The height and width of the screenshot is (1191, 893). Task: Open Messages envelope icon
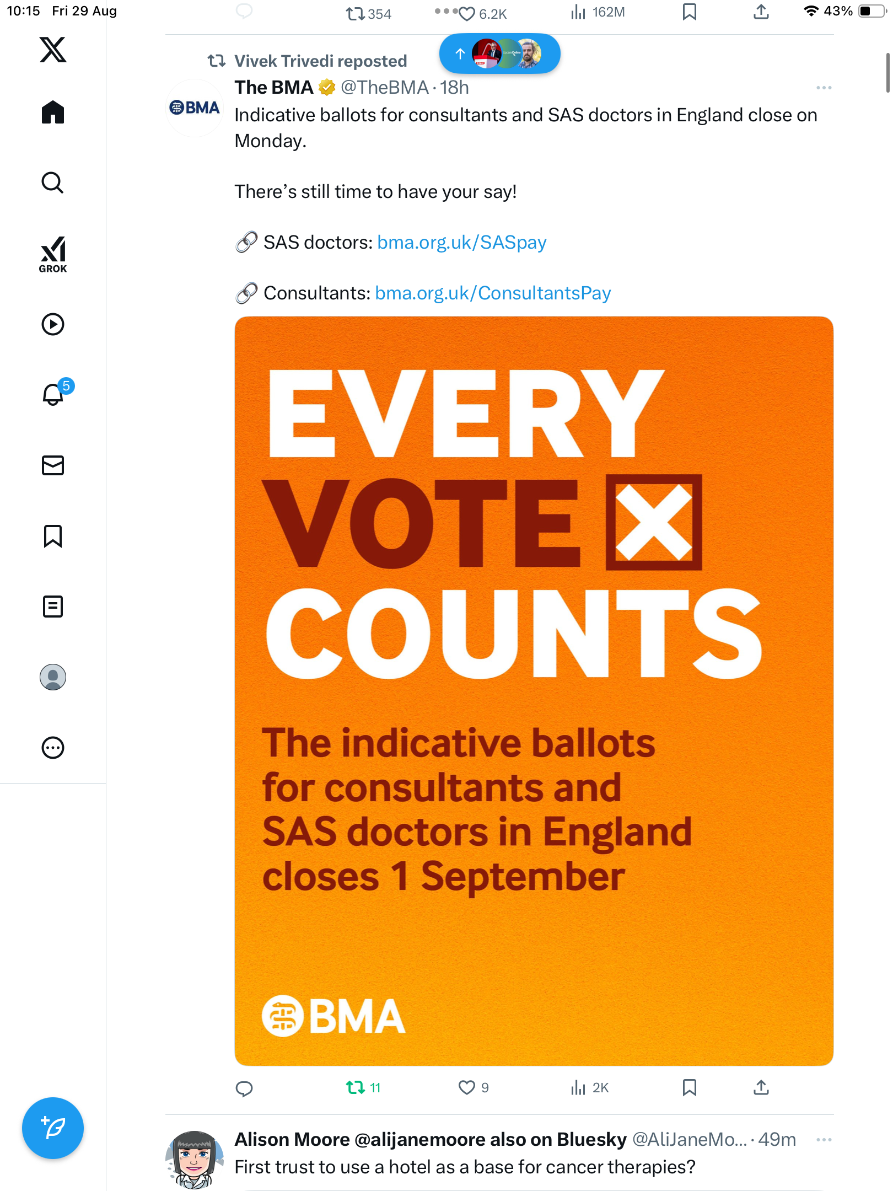click(53, 465)
